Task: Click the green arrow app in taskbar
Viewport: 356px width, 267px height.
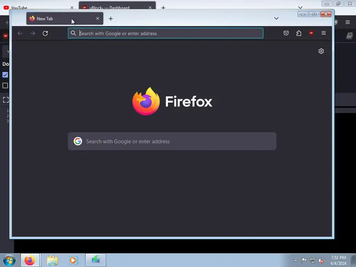Action: [96, 260]
